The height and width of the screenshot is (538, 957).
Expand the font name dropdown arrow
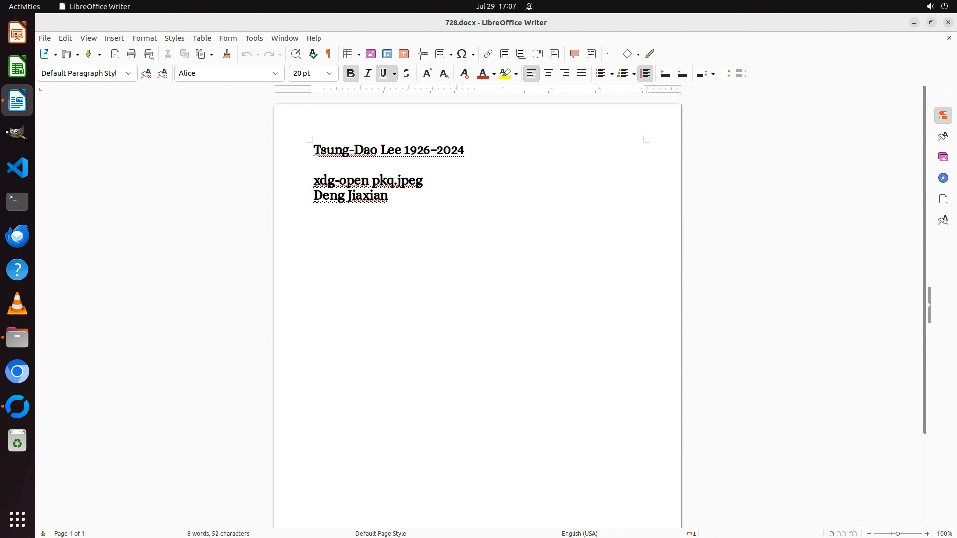click(x=276, y=74)
